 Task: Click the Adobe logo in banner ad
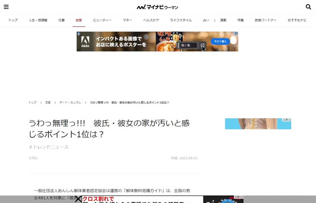85,41
